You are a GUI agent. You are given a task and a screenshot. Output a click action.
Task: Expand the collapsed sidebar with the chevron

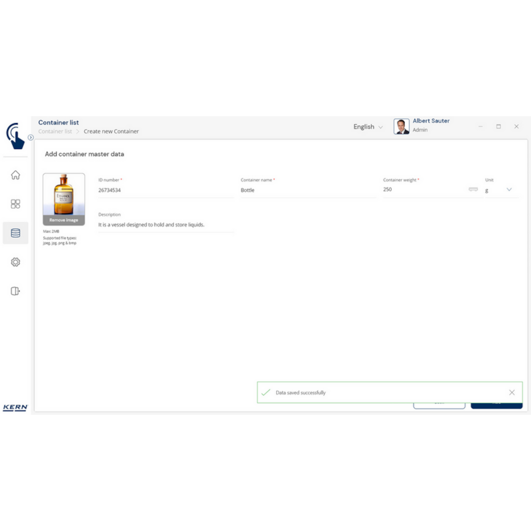click(31, 136)
